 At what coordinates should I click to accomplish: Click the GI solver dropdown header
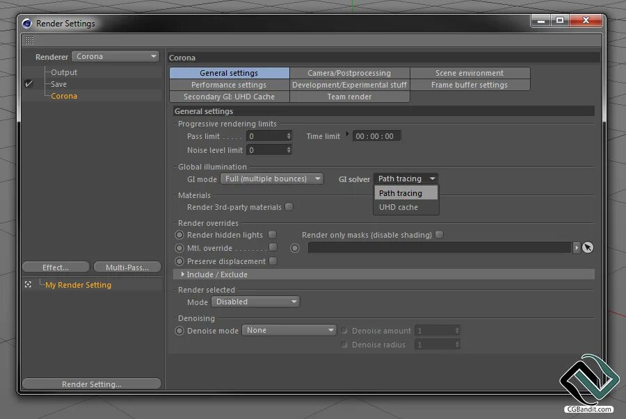(x=406, y=179)
